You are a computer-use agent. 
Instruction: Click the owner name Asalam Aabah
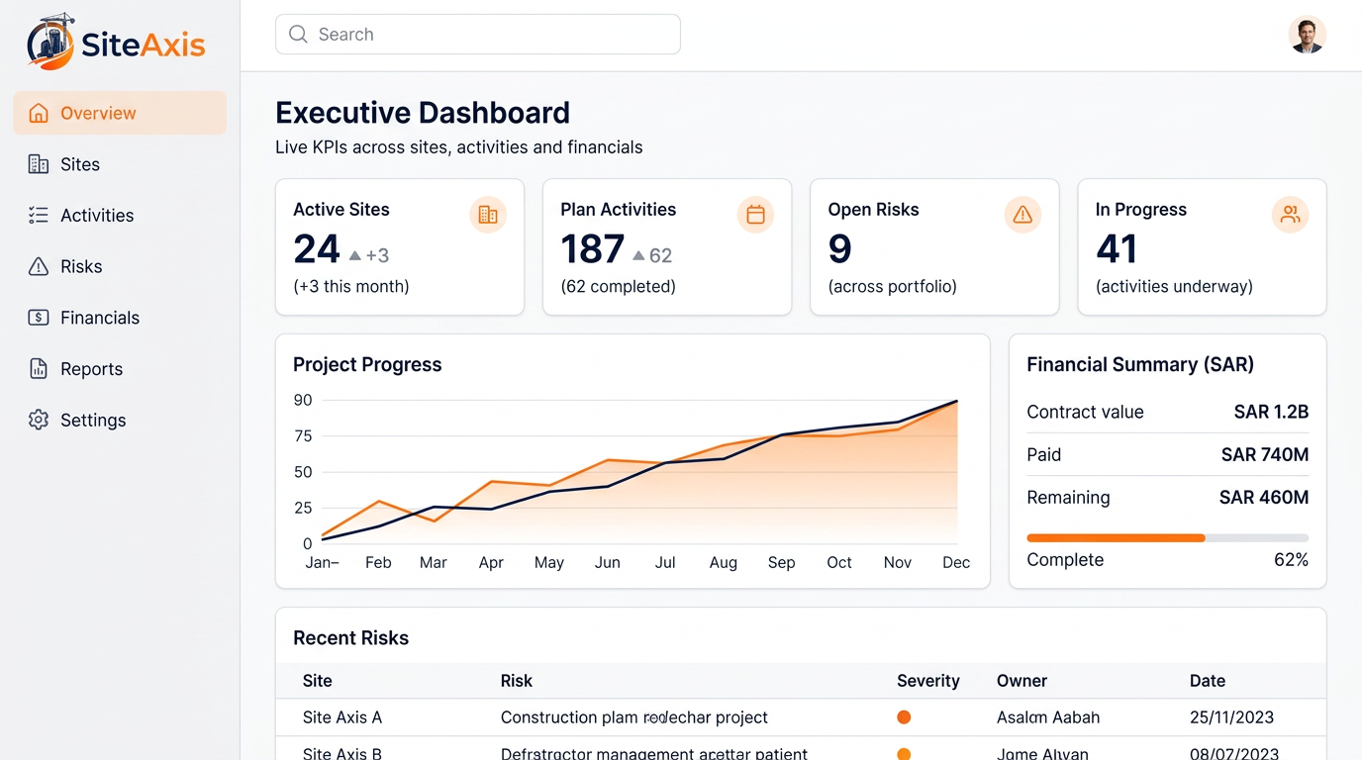point(1048,717)
